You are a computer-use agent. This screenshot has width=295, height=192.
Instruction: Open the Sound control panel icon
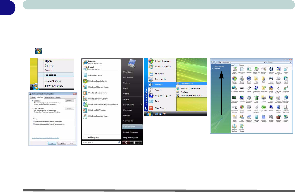(249, 108)
